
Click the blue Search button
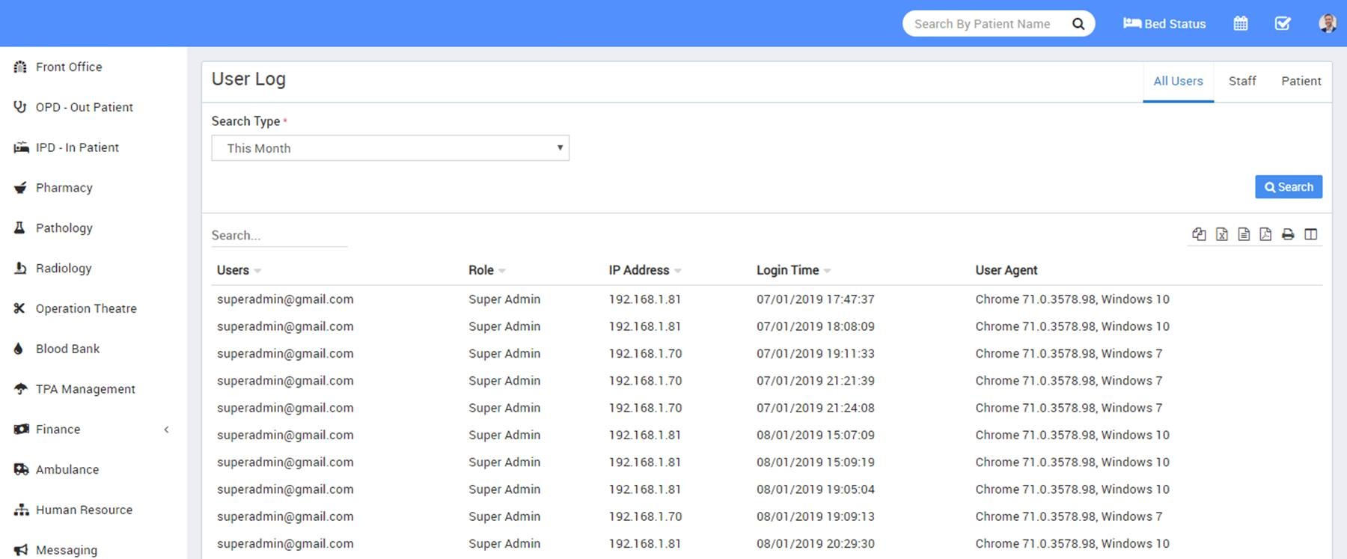1289,187
